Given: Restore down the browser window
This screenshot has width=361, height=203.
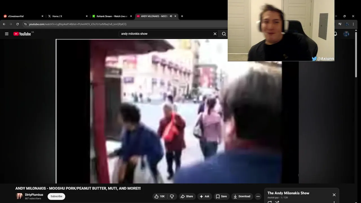Looking at the screenshot, I should point(344,16).
